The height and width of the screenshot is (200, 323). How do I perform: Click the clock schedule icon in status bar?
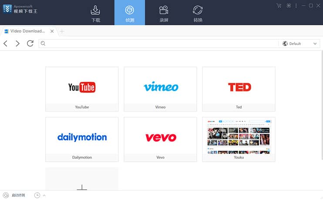(37, 195)
